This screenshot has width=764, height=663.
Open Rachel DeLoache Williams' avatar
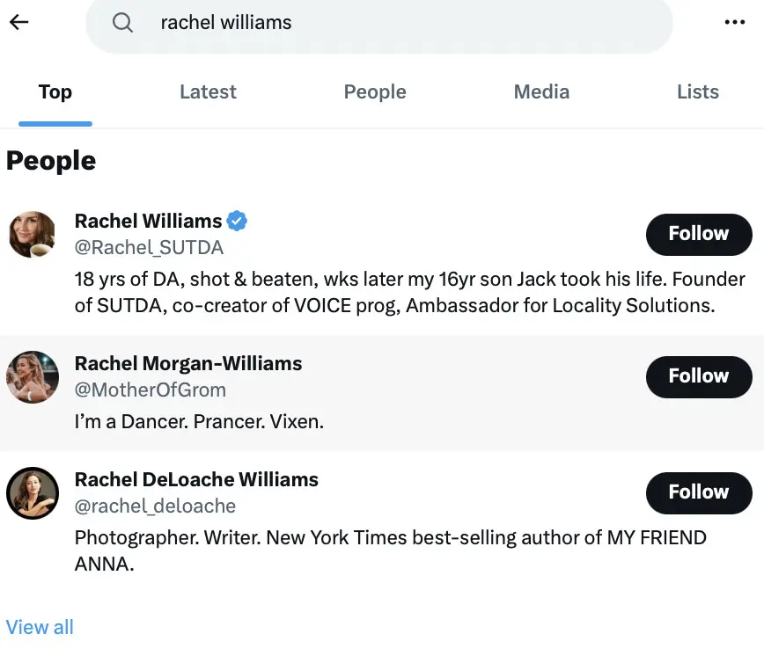point(33,493)
